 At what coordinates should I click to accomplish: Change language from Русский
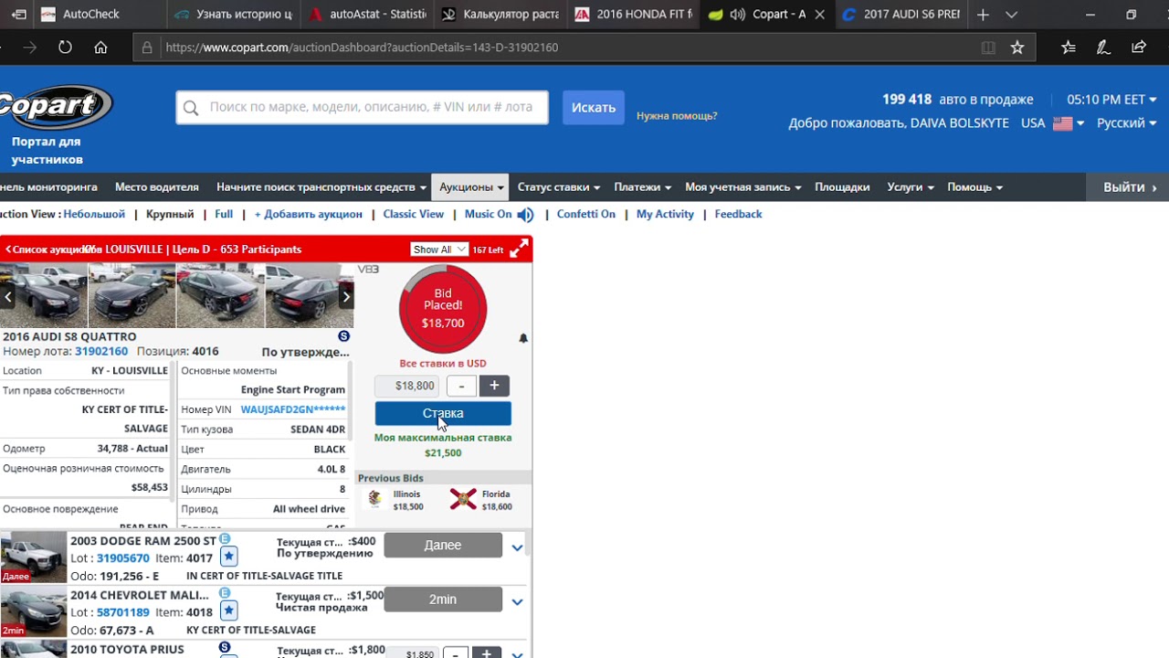(x=1126, y=123)
